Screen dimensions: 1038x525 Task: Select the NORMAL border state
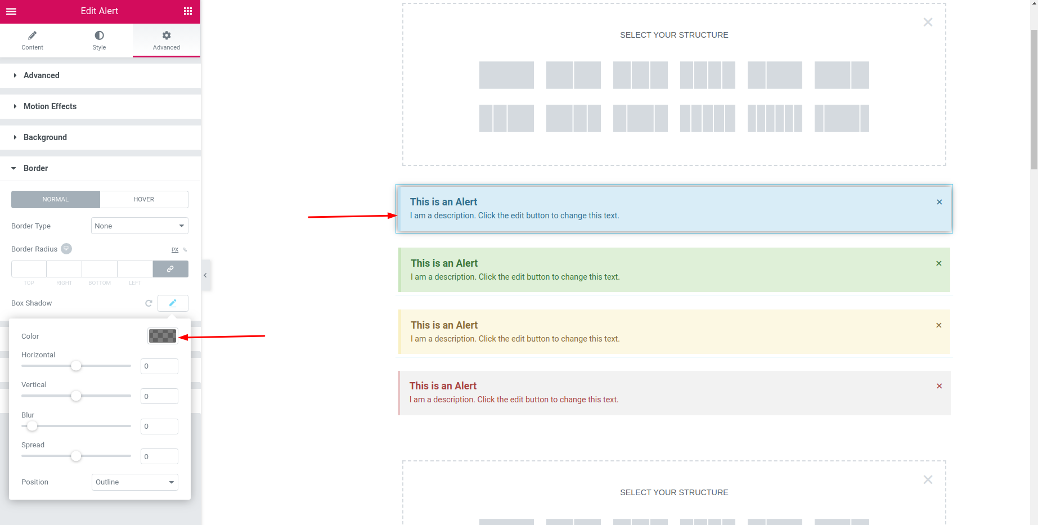[56, 199]
